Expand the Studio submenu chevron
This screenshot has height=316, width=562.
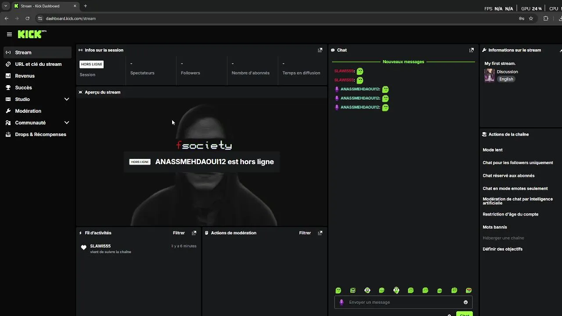coord(67,99)
